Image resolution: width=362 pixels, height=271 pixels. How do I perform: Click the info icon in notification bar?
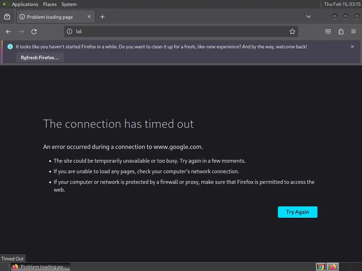(x=10, y=47)
